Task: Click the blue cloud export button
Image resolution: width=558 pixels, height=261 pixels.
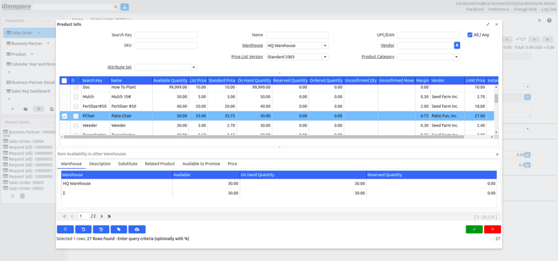Action: pyautogui.click(x=137, y=229)
